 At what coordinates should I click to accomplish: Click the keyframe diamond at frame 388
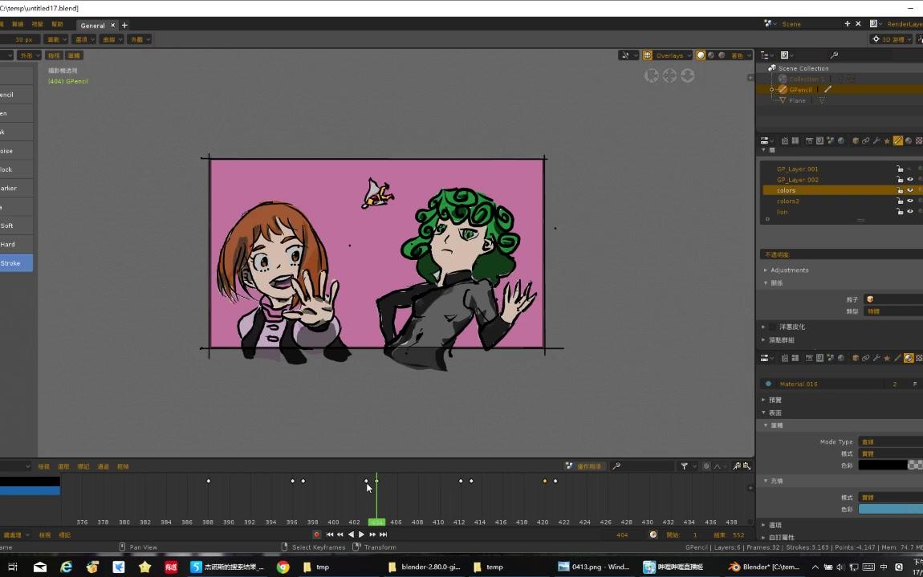point(209,481)
